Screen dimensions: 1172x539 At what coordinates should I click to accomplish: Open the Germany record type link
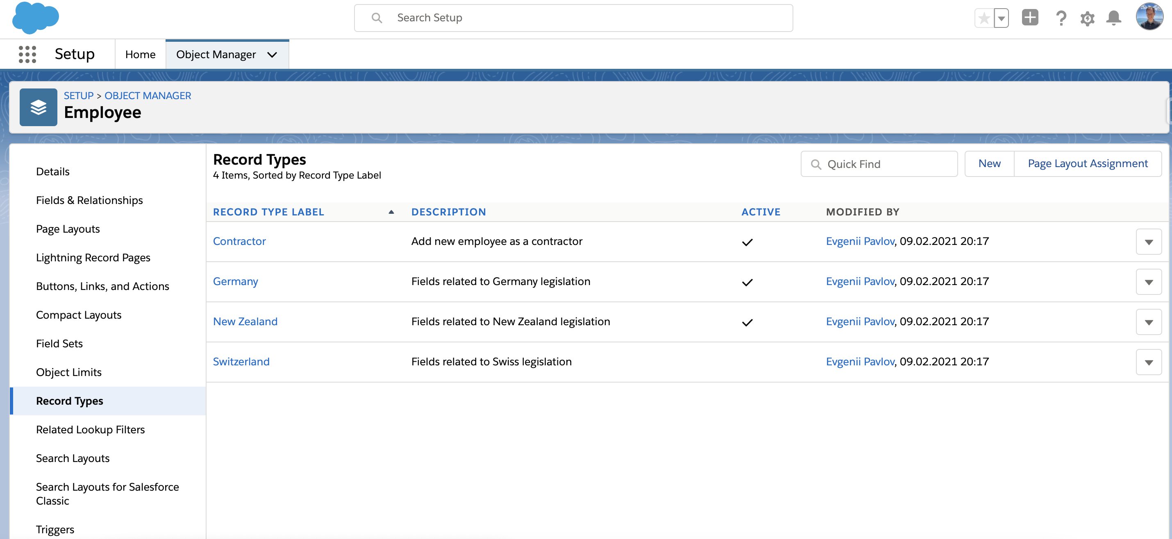(x=235, y=281)
